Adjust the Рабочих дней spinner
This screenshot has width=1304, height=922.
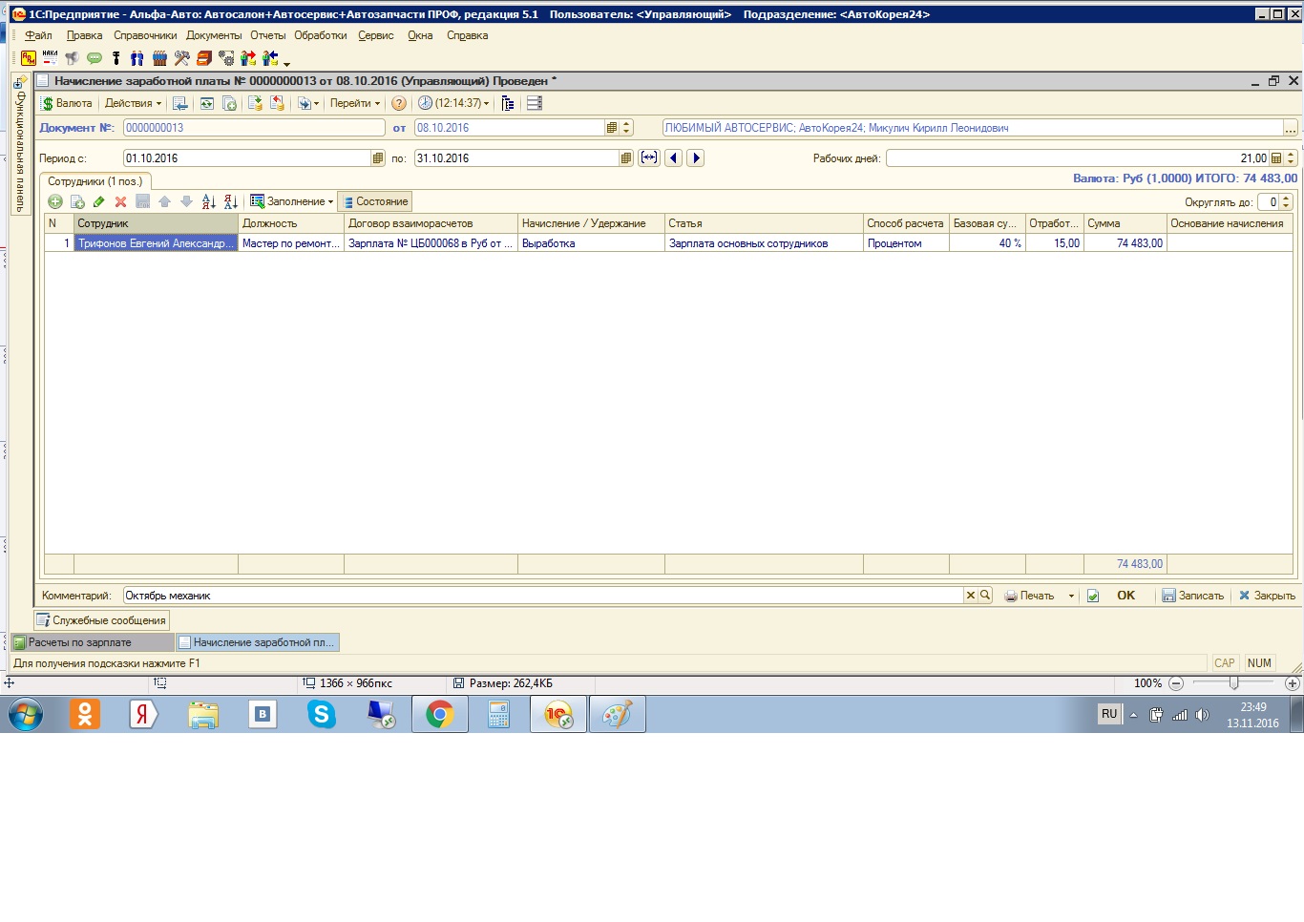click(1291, 158)
